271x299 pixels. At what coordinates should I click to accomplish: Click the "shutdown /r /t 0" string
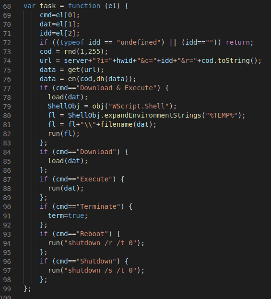tap(100, 243)
